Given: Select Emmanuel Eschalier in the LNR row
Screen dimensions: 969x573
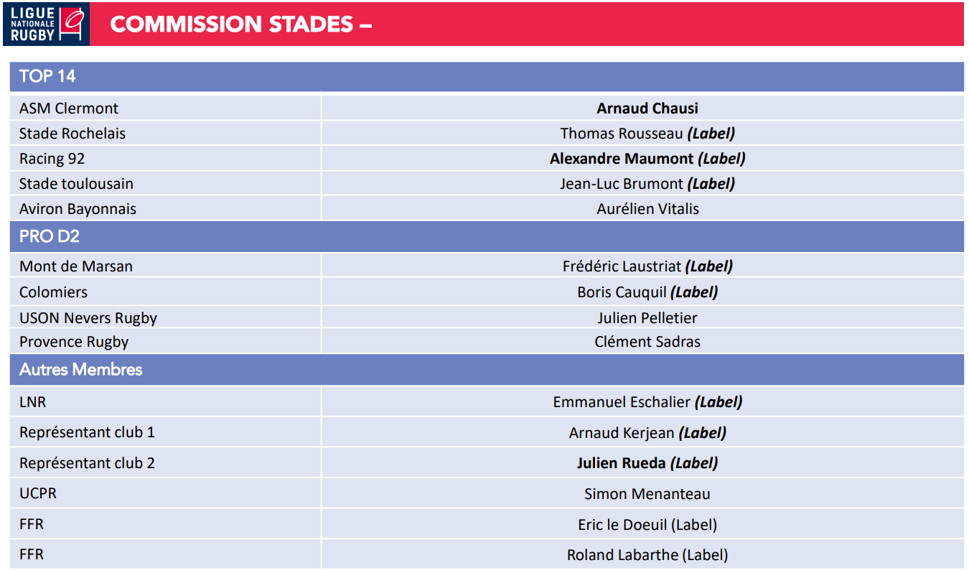Looking at the screenshot, I should point(622,402).
